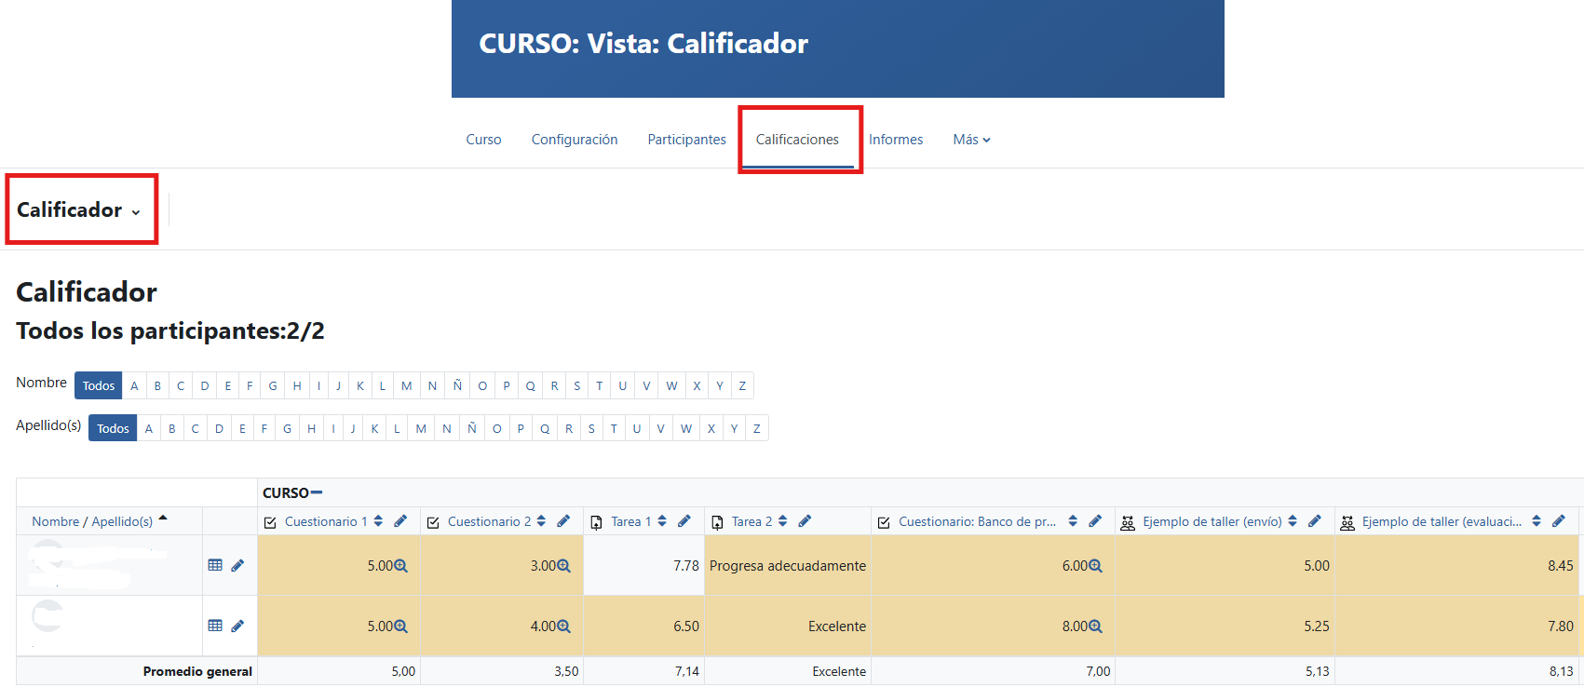Open the Ejemplo de taller (evaluaci... column link
Viewport: 1584px width, 687px height.
pyautogui.click(x=1442, y=521)
